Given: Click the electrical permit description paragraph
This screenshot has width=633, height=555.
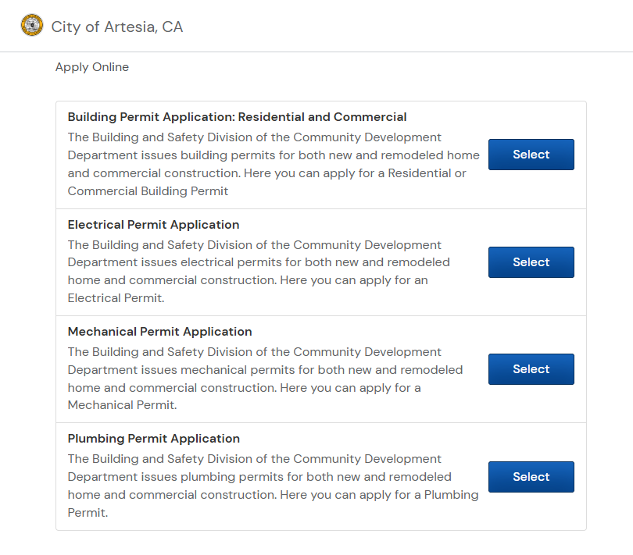Looking at the screenshot, I should [x=258, y=271].
